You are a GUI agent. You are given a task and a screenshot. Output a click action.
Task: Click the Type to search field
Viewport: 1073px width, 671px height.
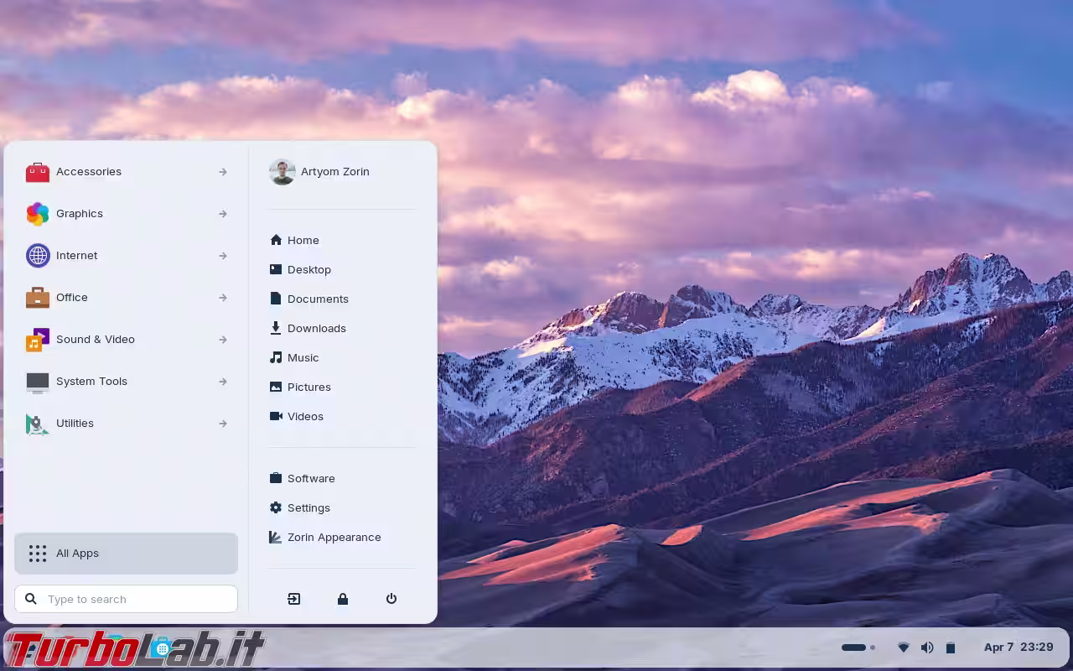[x=126, y=599]
